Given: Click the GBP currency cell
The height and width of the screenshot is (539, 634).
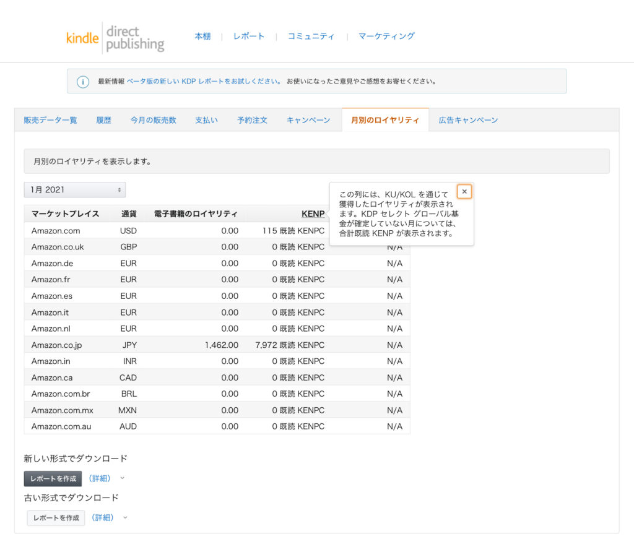Looking at the screenshot, I should (129, 247).
